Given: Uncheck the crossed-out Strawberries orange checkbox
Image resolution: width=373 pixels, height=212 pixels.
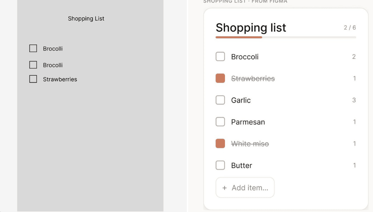Looking at the screenshot, I should click(x=220, y=78).
